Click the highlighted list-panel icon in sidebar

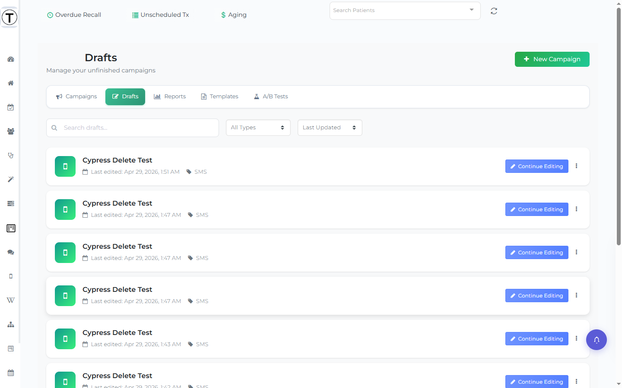pyautogui.click(x=11, y=228)
